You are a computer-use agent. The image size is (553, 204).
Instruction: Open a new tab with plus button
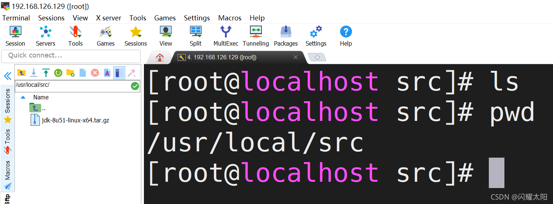pos(317,57)
